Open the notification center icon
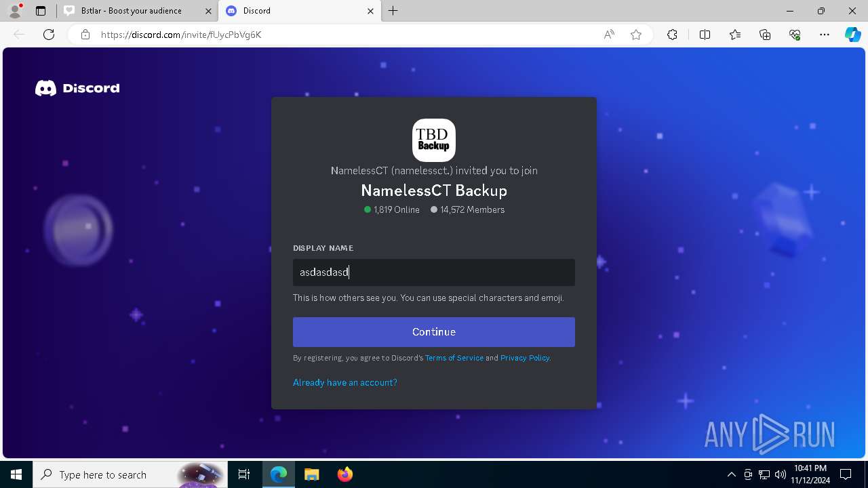This screenshot has height=488, width=868. tap(846, 474)
